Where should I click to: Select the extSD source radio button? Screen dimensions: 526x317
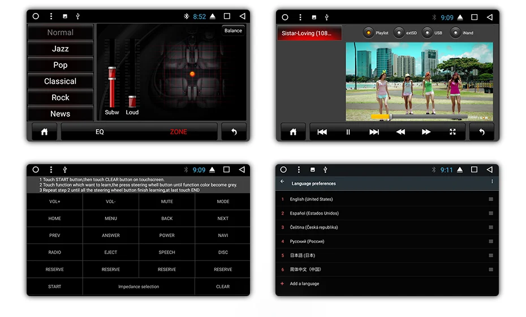[399, 33]
